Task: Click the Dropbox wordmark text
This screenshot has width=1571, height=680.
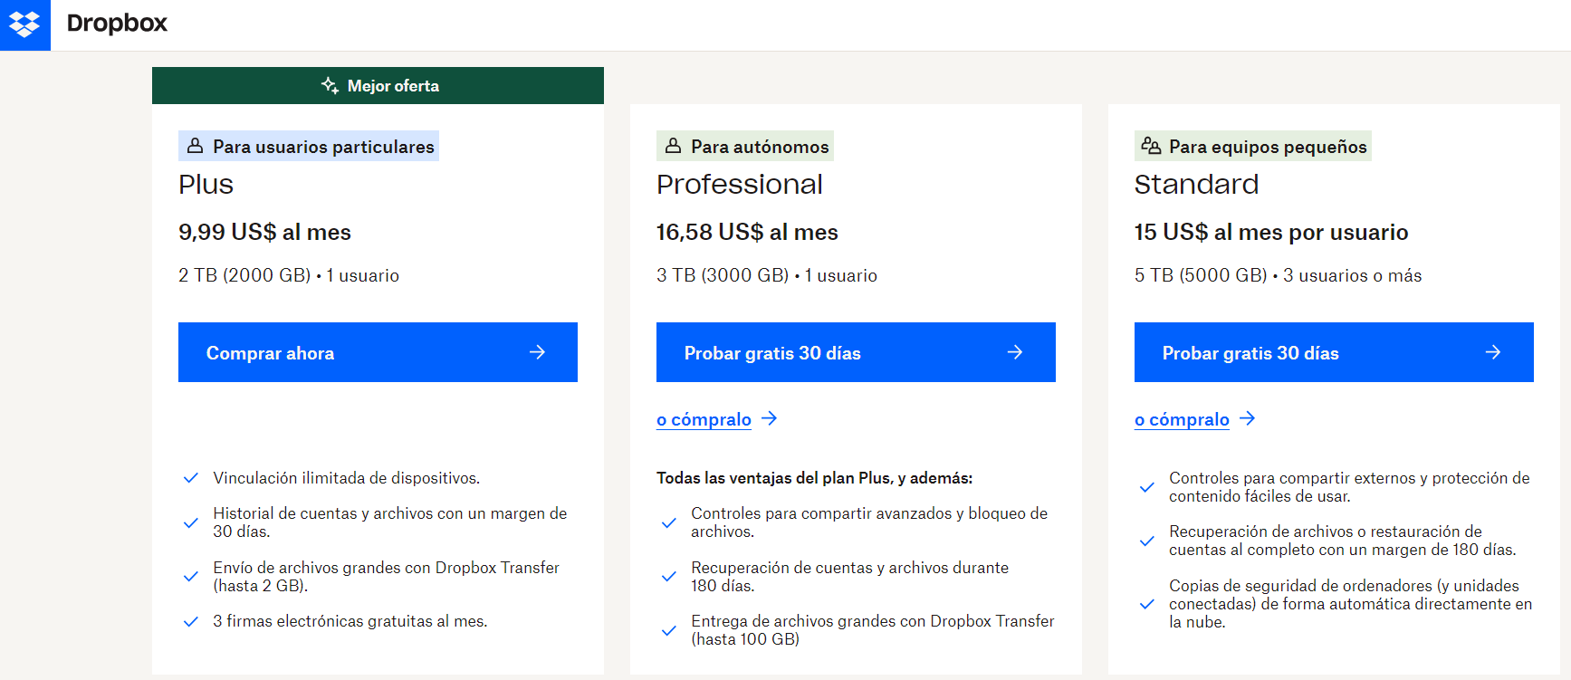Action: [117, 24]
